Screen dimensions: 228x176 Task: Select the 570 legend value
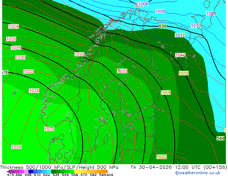pos(84,175)
